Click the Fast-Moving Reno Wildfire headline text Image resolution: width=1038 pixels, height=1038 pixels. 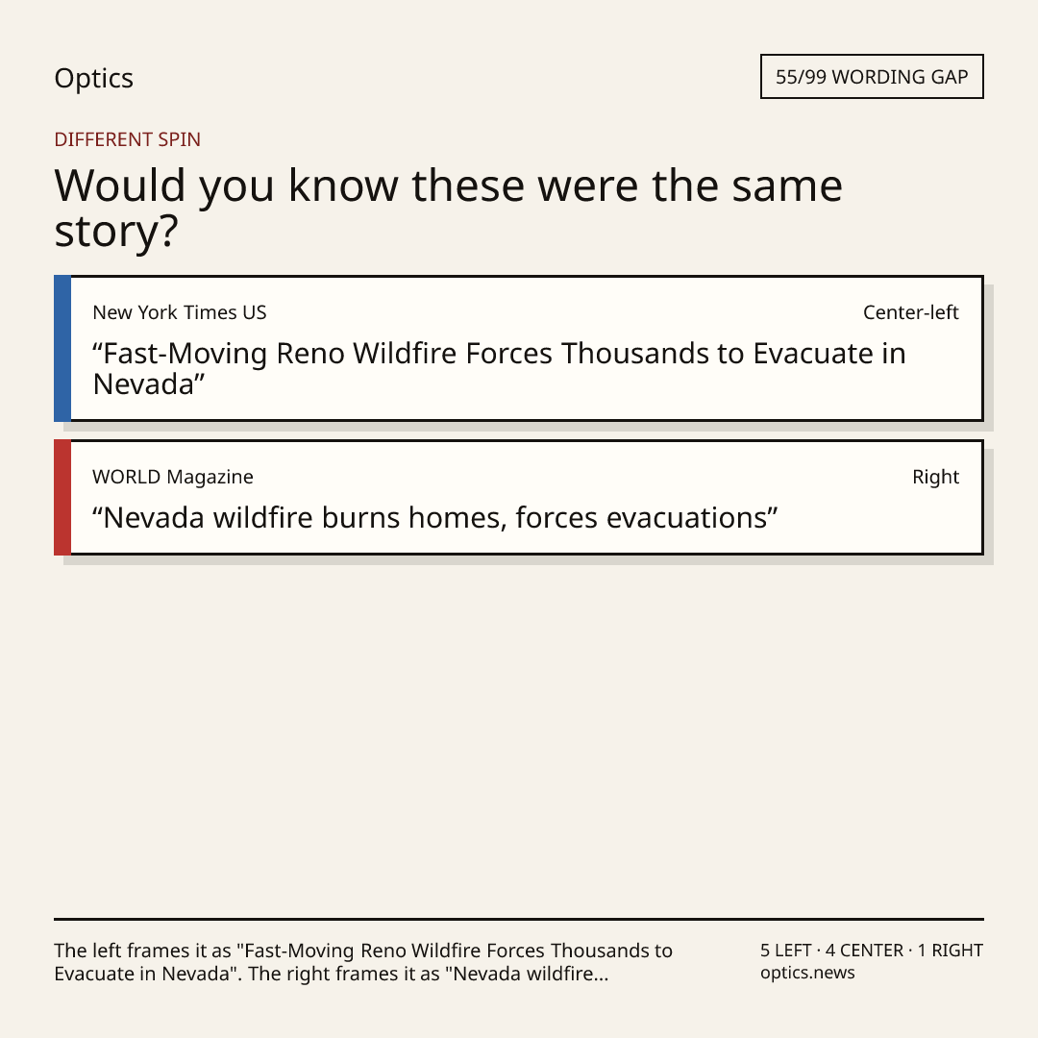click(x=499, y=369)
